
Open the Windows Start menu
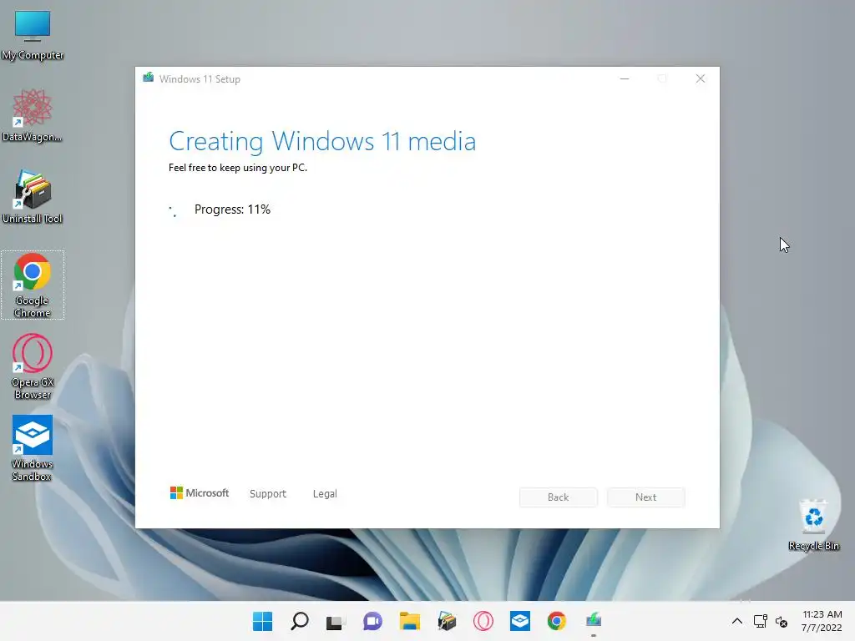pyautogui.click(x=262, y=621)
